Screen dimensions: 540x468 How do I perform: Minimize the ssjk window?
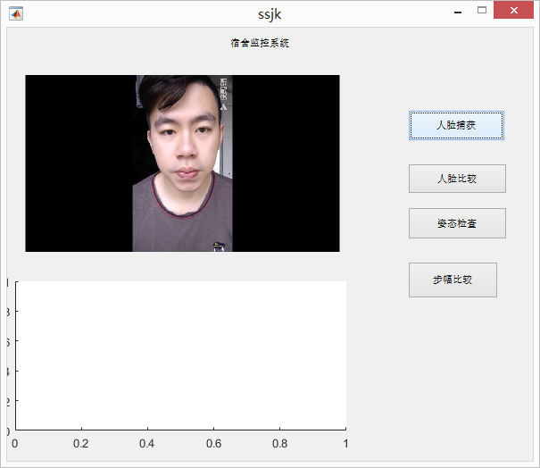[x=457, y=13]
